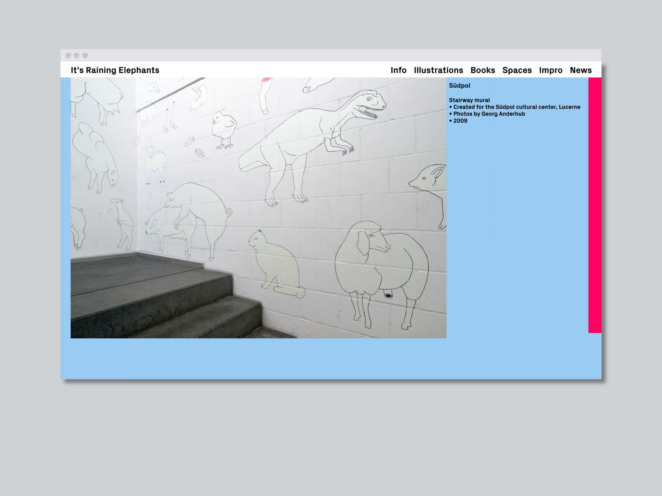Screen dimensions: 662x496
Task: Go to the News section
Action: [x=581, y=70]
